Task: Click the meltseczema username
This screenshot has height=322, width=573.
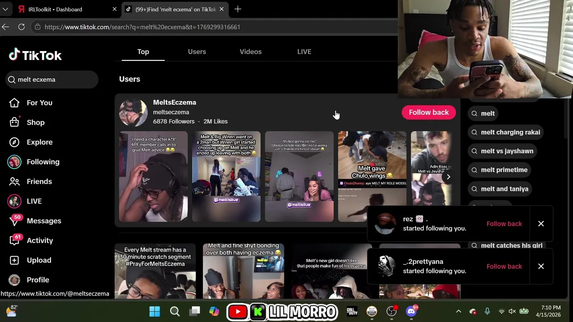Action: coord(171,112)
